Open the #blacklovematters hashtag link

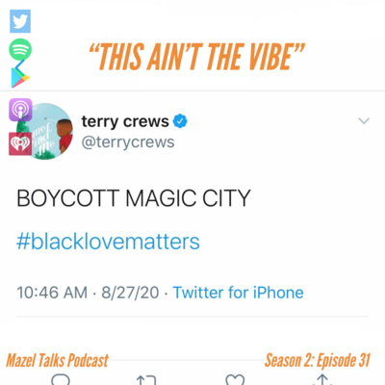[108, 242]
